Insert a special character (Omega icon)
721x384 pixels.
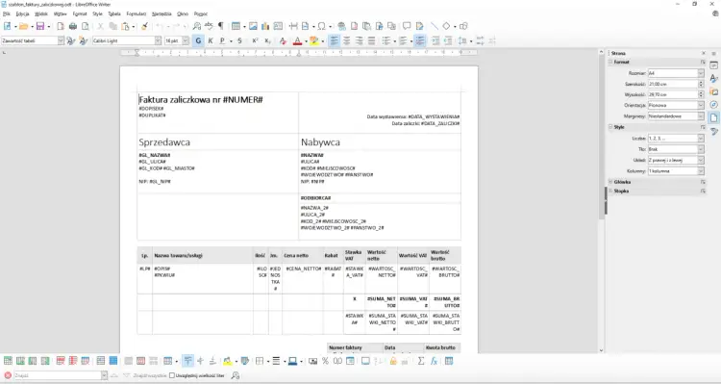(x=321, y=26)
